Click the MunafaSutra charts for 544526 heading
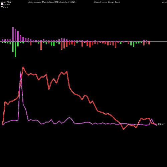Image resolution: width=167 pixels, height=167 pixels. click(x=52, y=2)
